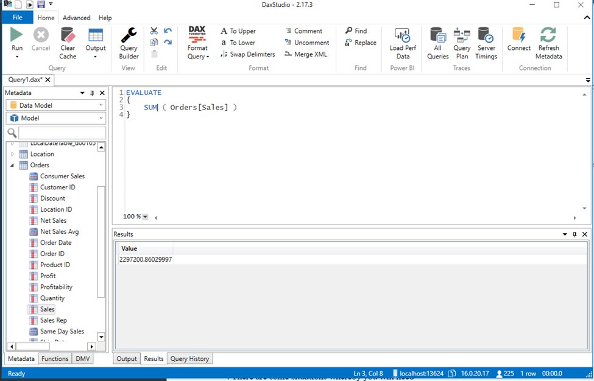This screenshot has height=381, width=594.
Task: Uncomment the selected lines
Action: pyautogui.click(x=307, y=43)
